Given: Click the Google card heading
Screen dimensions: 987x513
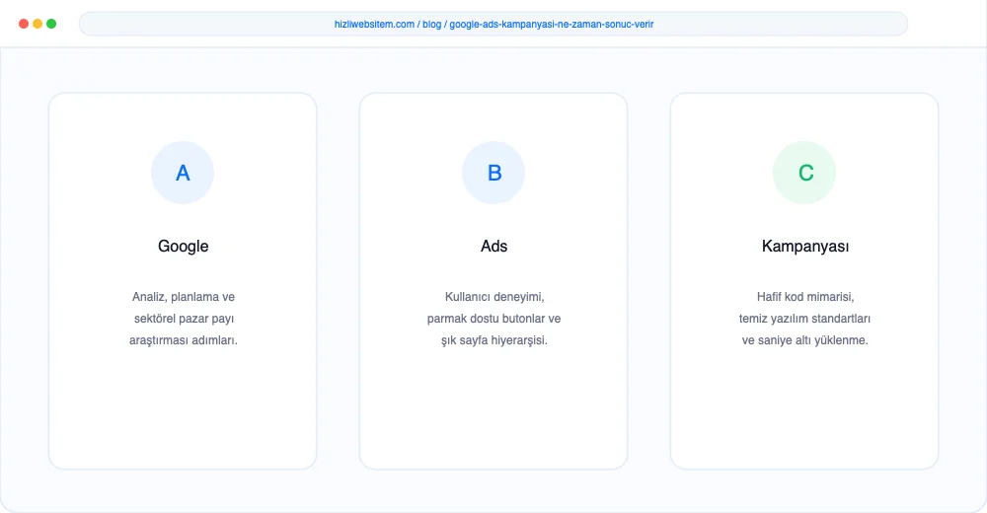Looking at the screenshot, I should [x=184, y=246].
